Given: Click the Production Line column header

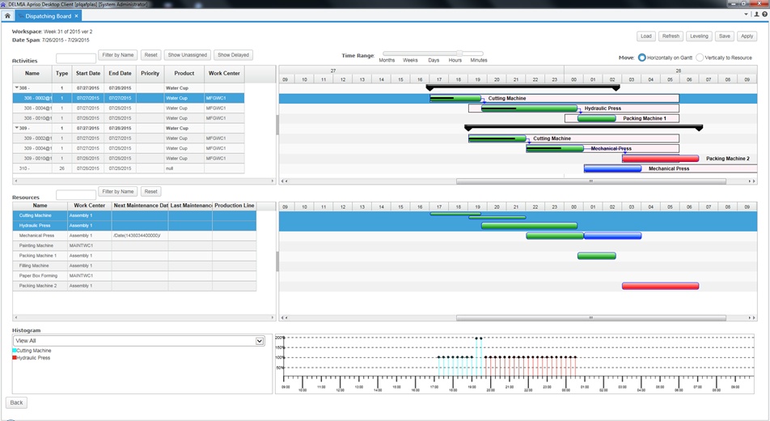Looking at the screenshot, I should point(235,206).
